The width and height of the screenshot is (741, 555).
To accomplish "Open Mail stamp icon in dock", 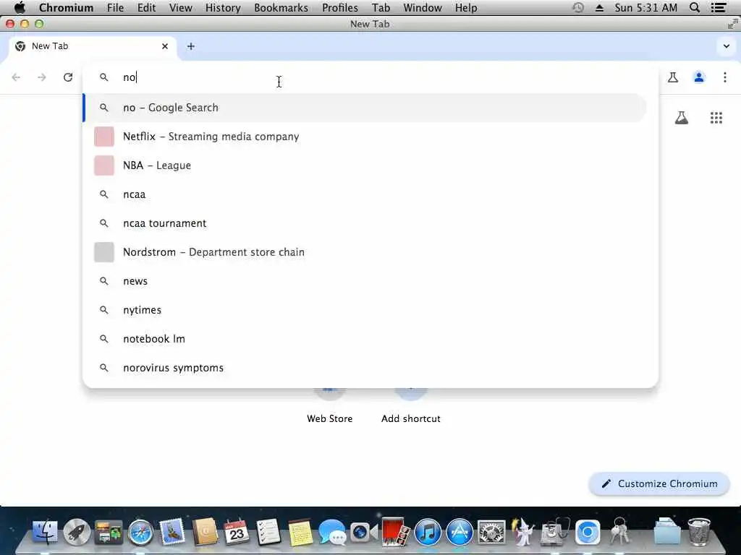I will (x=172, y=531).
